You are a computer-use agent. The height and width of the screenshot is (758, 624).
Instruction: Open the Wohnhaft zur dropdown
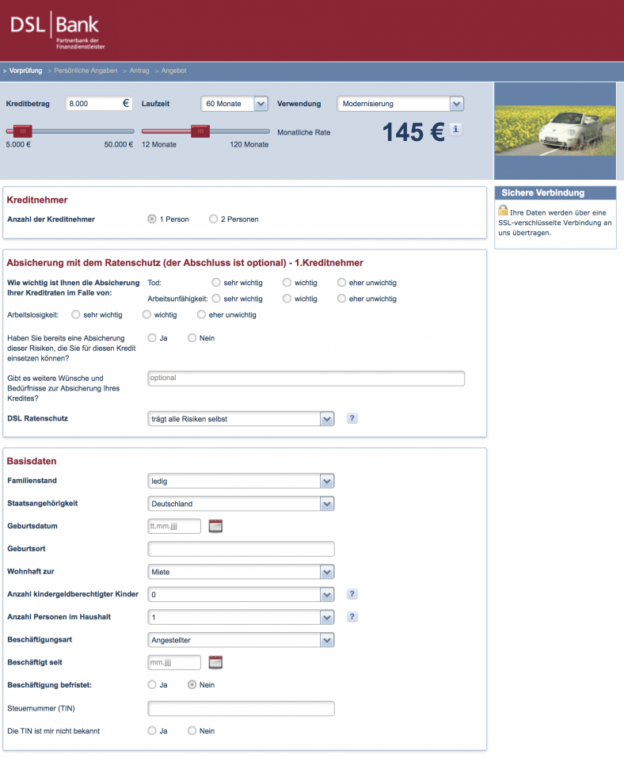point(241,572)
